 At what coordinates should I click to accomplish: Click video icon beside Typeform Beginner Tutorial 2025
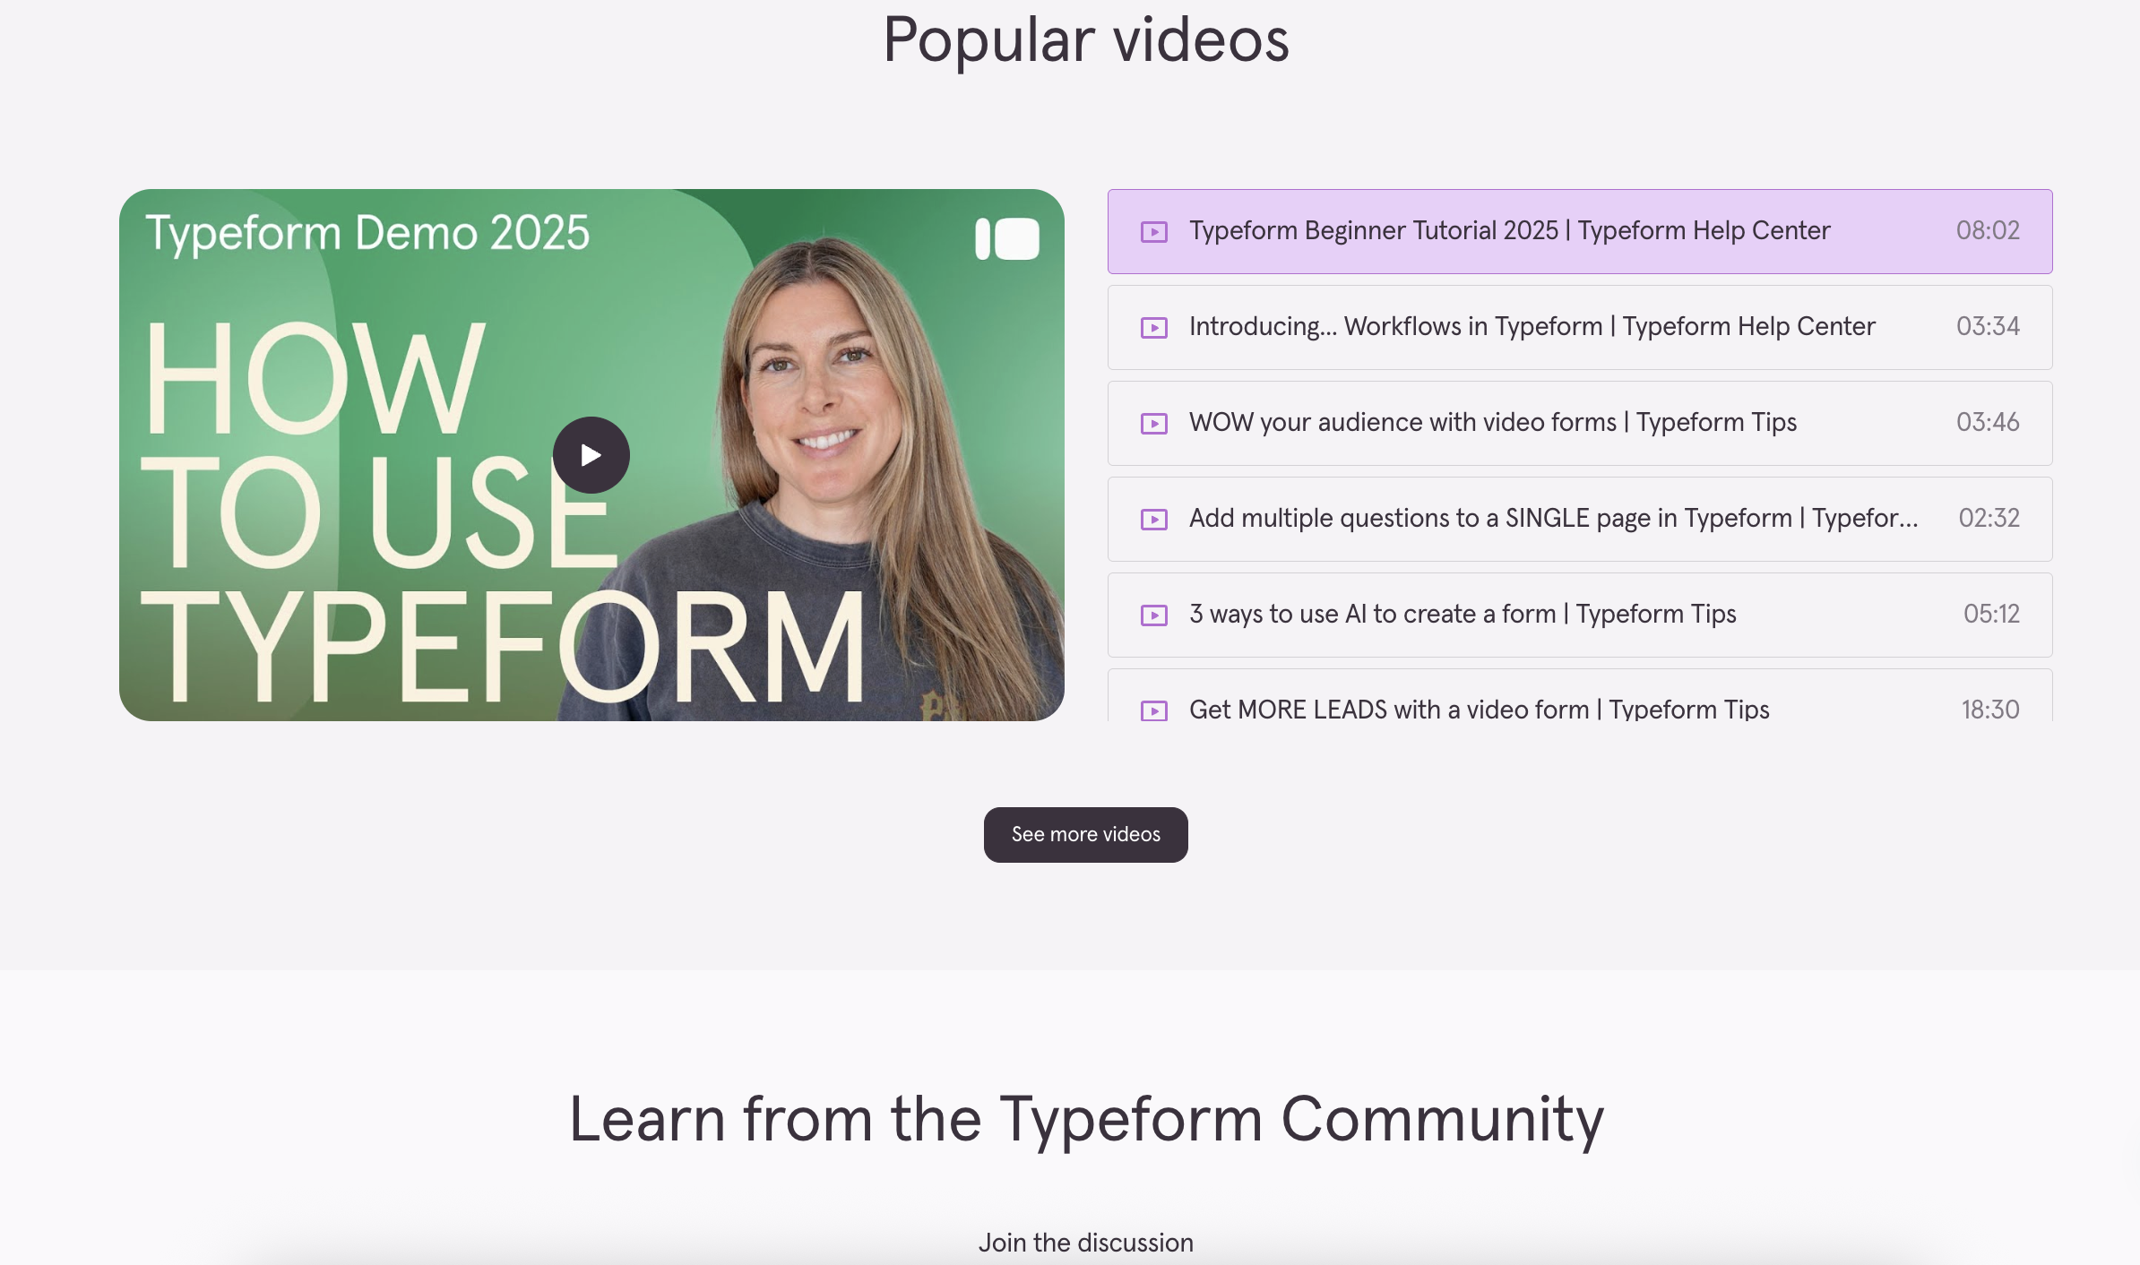point(1154,232)
